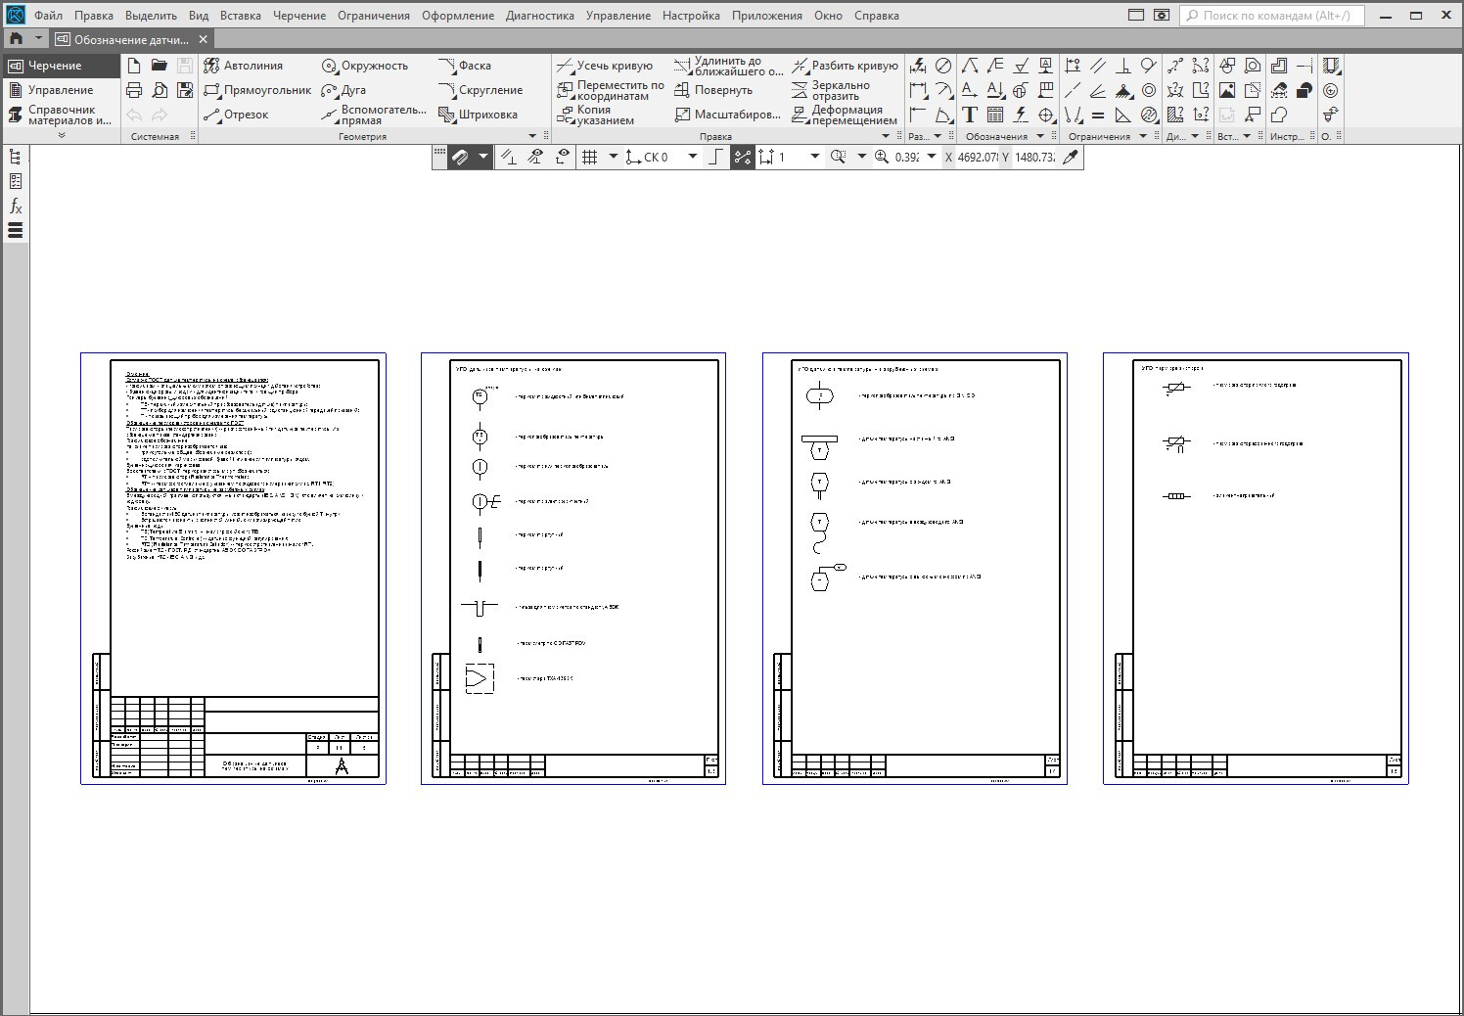Open the Черчение menu
Image resolution: width=1464 pixels, height=1016 pixels.
[x=299, y=16]
